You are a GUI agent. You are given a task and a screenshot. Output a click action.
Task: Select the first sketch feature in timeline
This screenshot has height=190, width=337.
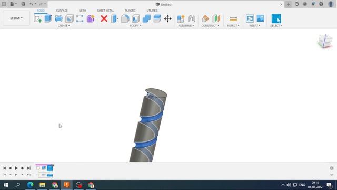[38, 168]
